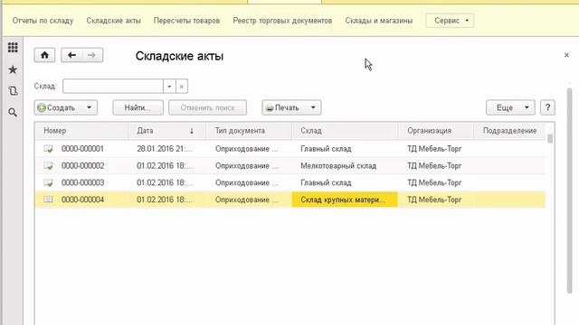Click the Склад column header
579x325 pixels.
coord(345,131)
